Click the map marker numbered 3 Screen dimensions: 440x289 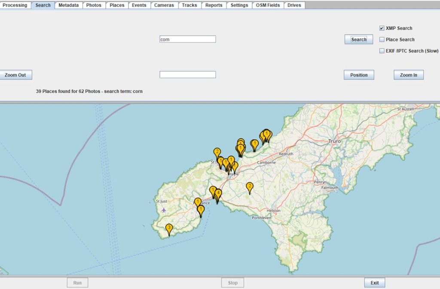pos(169,228)
